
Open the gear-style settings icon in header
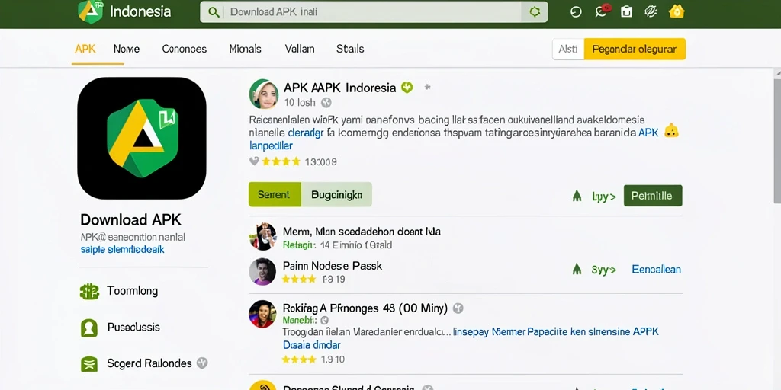point(651,11)
